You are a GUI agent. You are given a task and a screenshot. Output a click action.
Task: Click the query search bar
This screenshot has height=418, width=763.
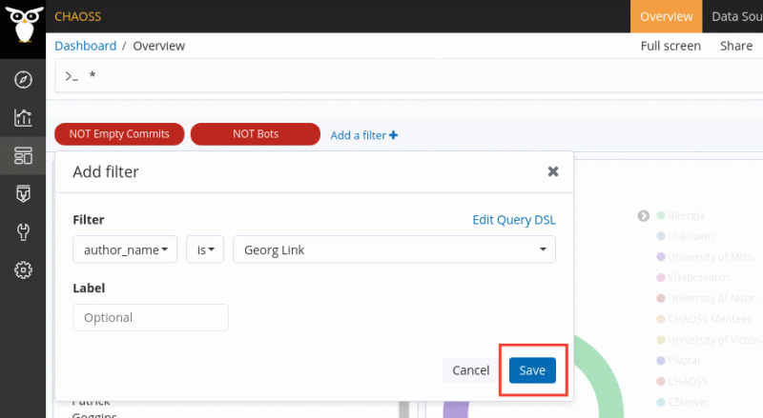pyautogui.click(x=409, y=76)
